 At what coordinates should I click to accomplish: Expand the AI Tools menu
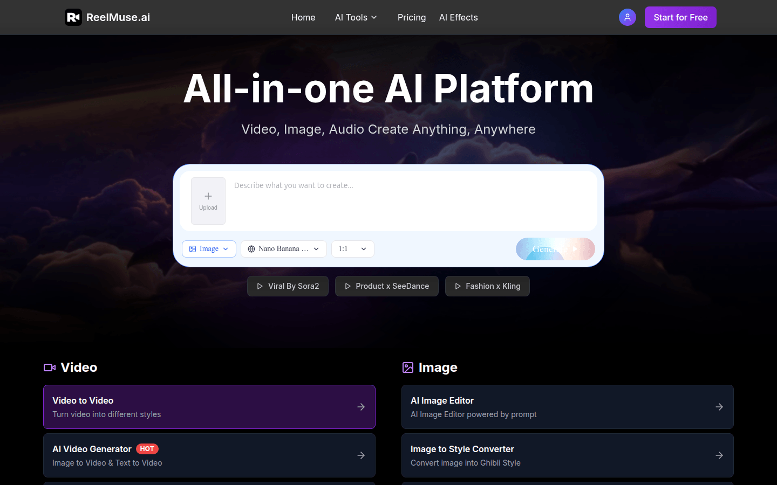coord(356,17)
